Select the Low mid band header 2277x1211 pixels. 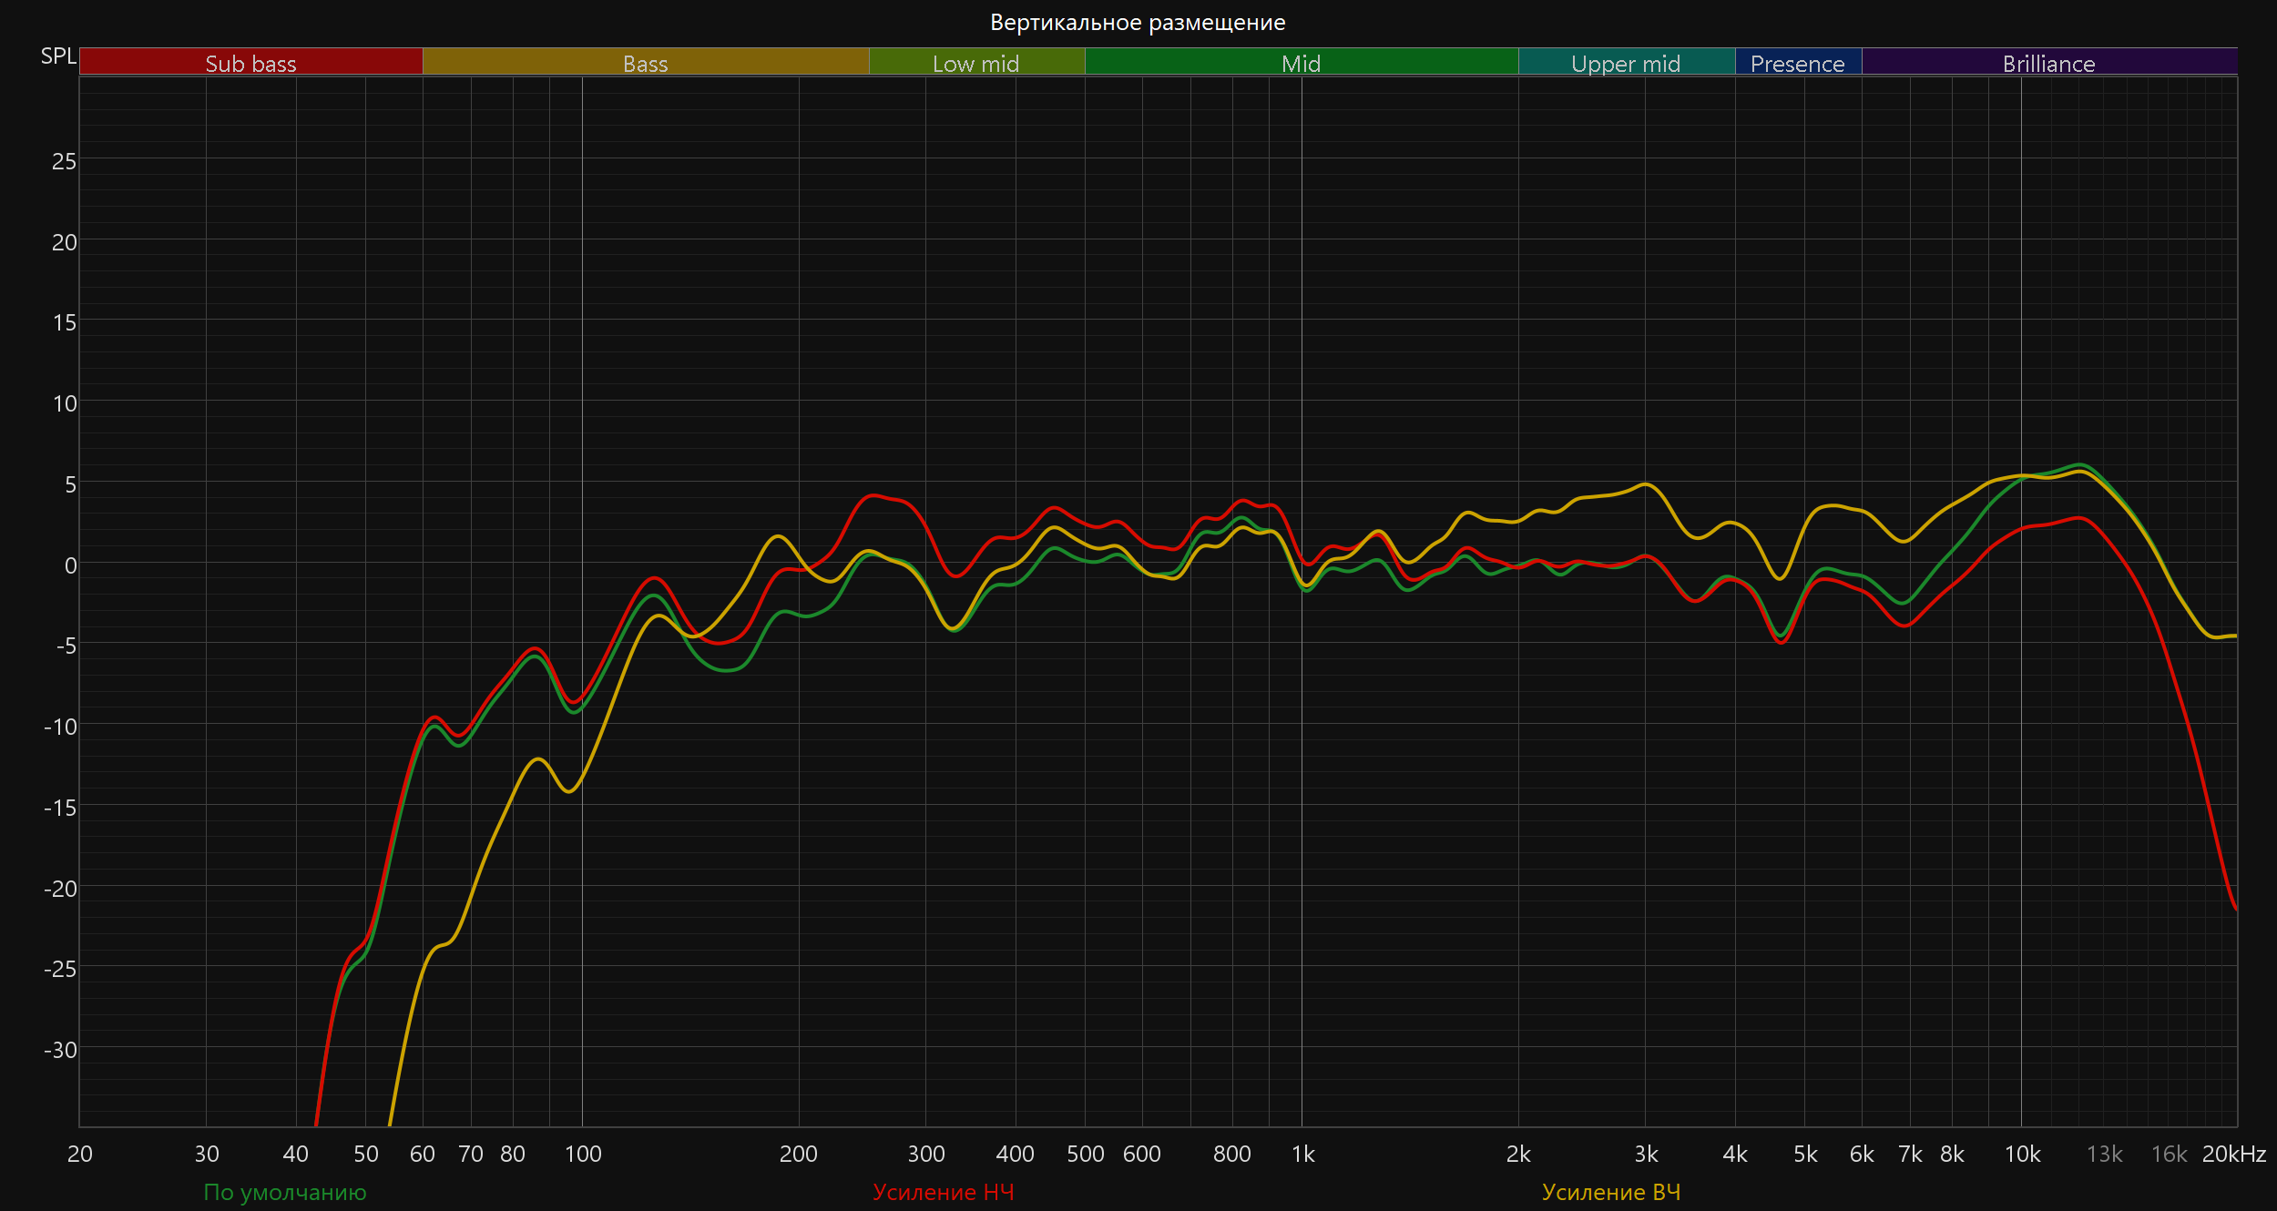click(975, 63)
